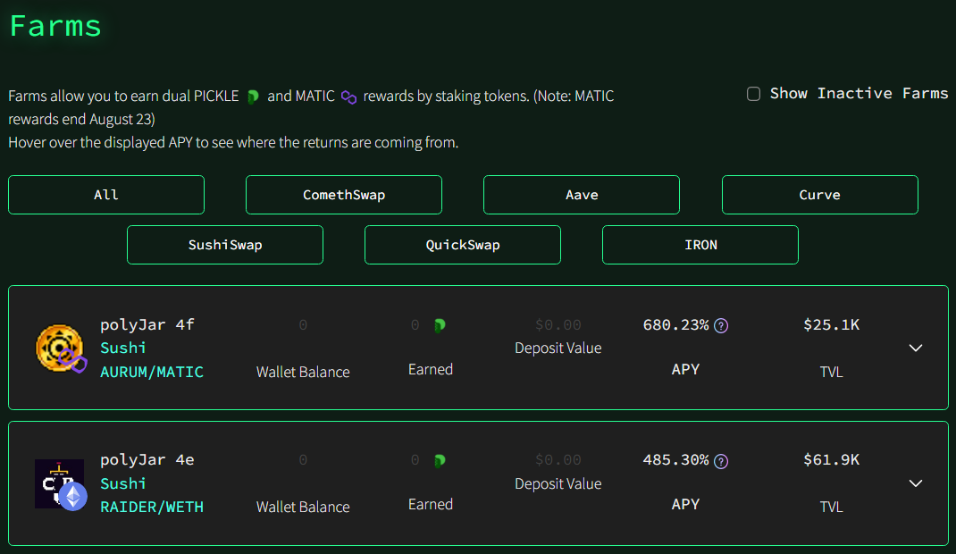Image resolution: width=956 pixels, height=554 pixels.
Task: Click the 680.23% APY value
Action: tap(676, 325)
